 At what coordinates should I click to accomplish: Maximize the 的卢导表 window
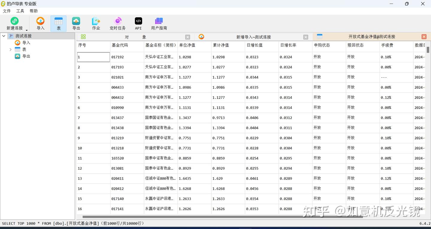[407, 4]
